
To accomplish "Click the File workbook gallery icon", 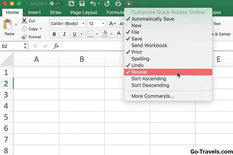I will (x=71, y=3).
